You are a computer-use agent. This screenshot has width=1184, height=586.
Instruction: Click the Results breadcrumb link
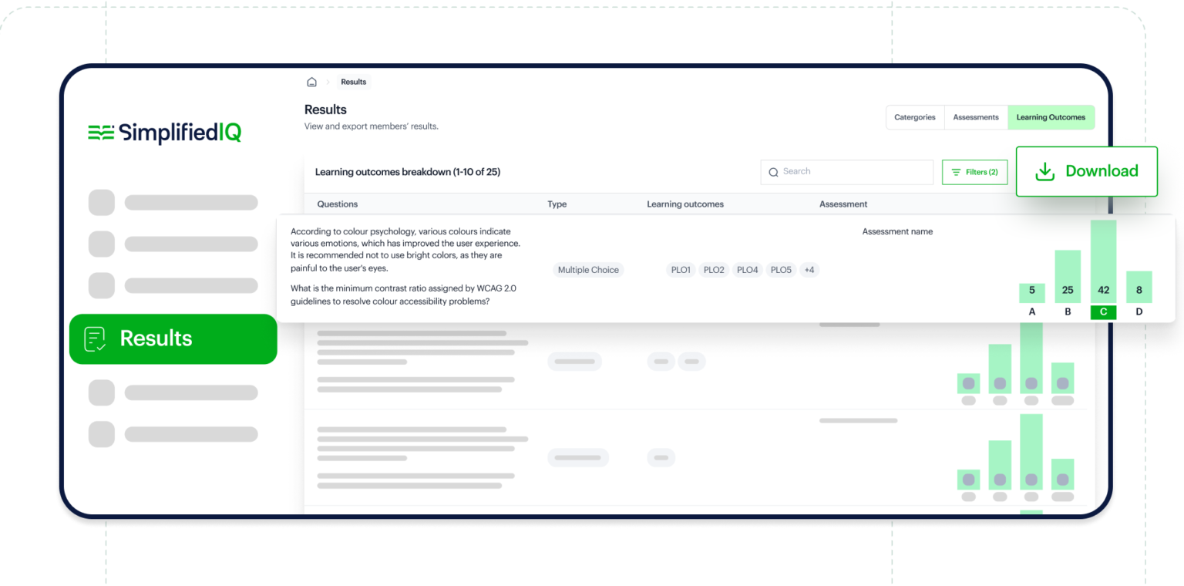tap(353, 83)
